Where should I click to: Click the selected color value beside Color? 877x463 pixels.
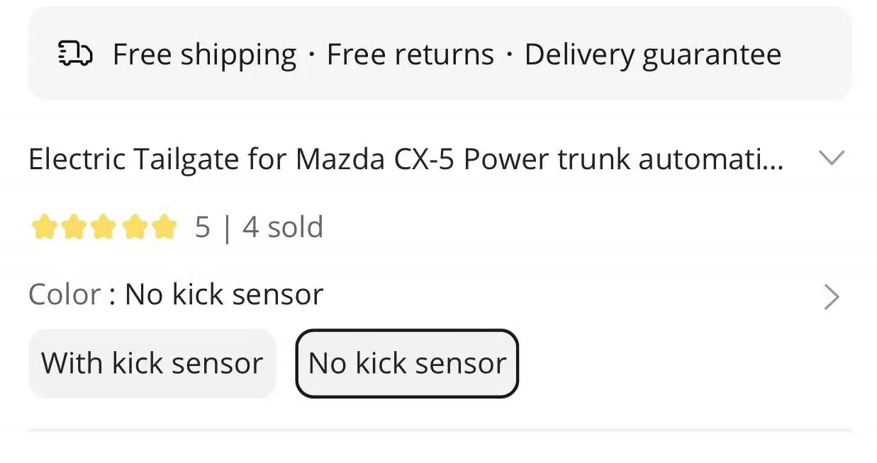[224, 295]
